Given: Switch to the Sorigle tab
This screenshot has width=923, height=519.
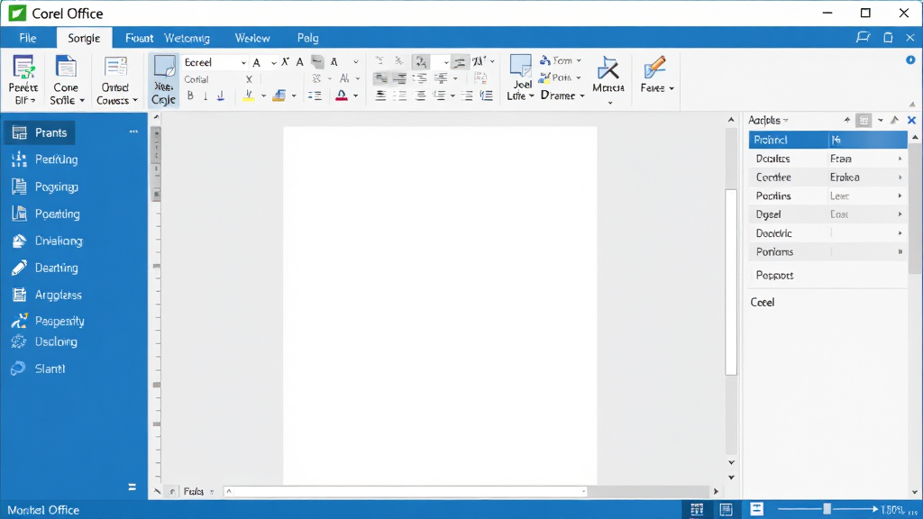Looking at the screenshot, I should pos(84,38).
